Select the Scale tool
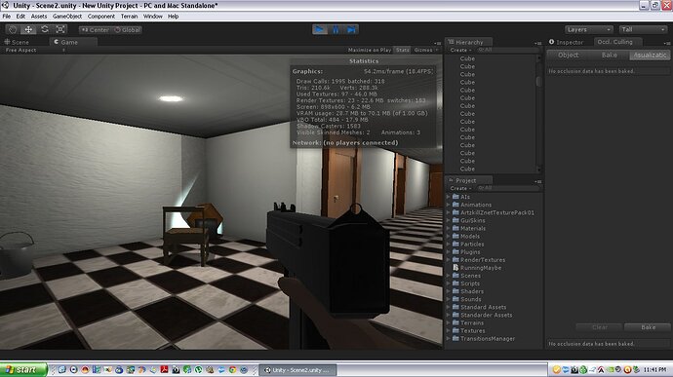 coord(60,29)
